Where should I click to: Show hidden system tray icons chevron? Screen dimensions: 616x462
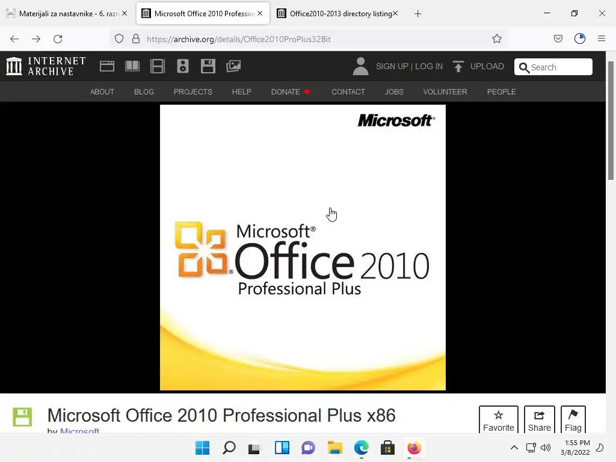[514, 448]
